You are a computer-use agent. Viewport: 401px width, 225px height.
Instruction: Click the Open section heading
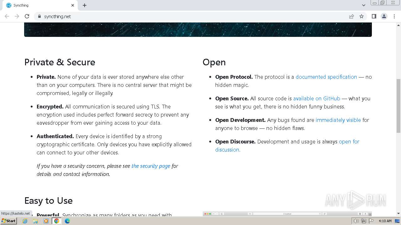pos(214,62)
